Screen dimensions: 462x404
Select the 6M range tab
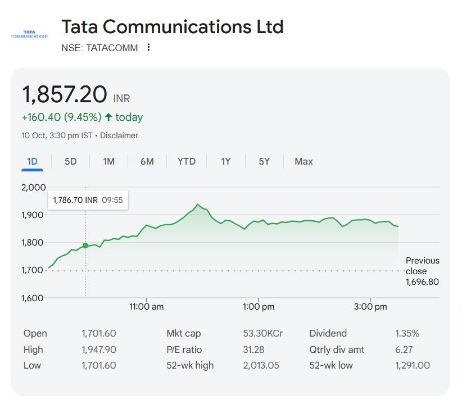pyautogui.click(x=147, y=161)
